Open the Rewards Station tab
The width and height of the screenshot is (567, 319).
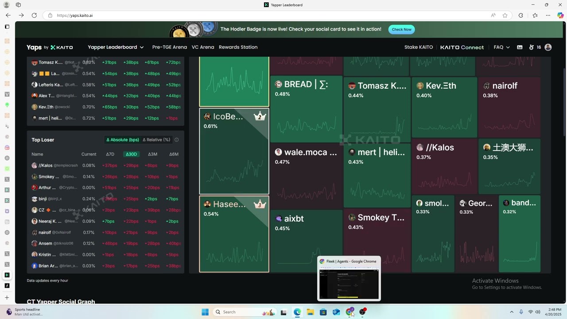238,47
